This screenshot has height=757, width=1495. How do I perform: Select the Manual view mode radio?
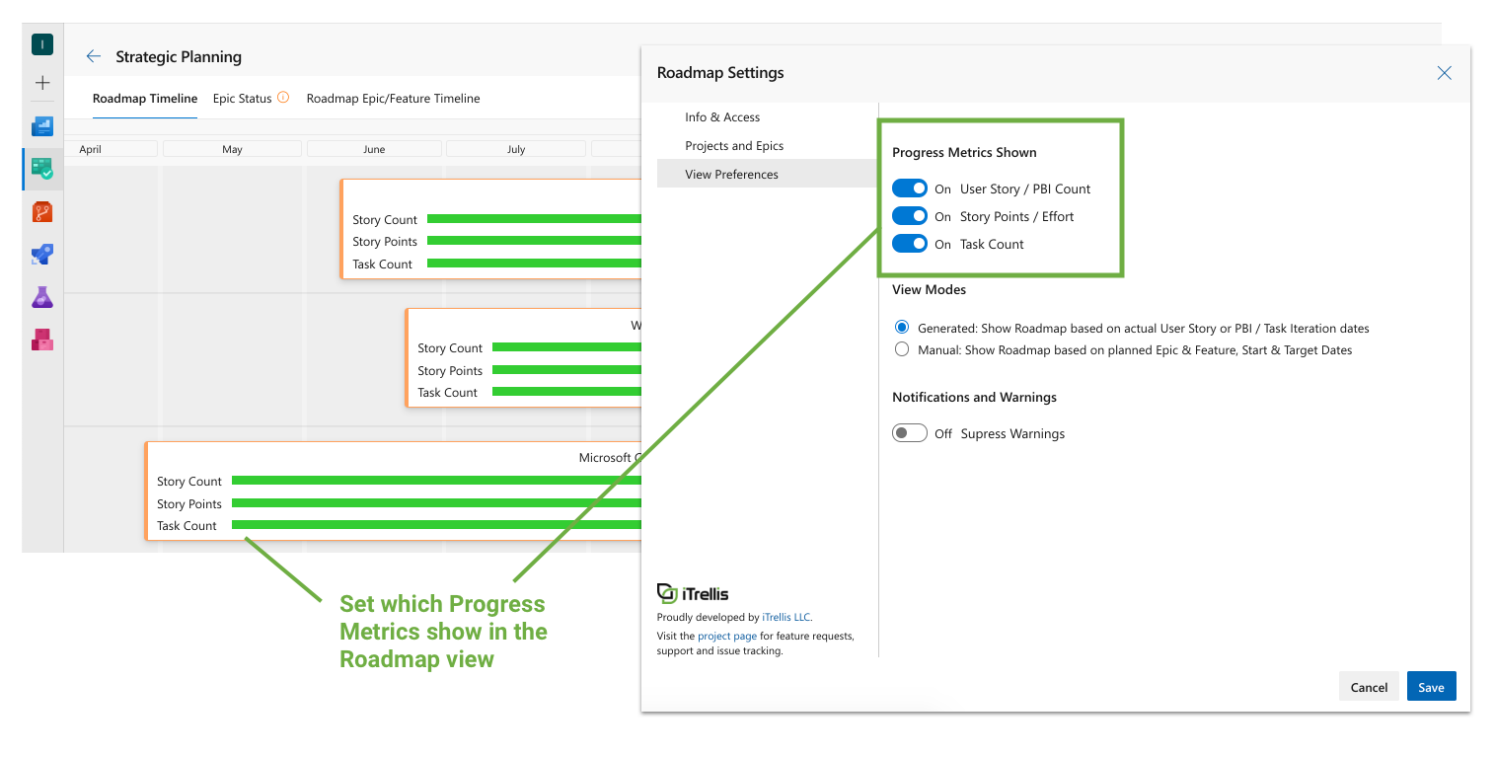click(x=902, y=349)
